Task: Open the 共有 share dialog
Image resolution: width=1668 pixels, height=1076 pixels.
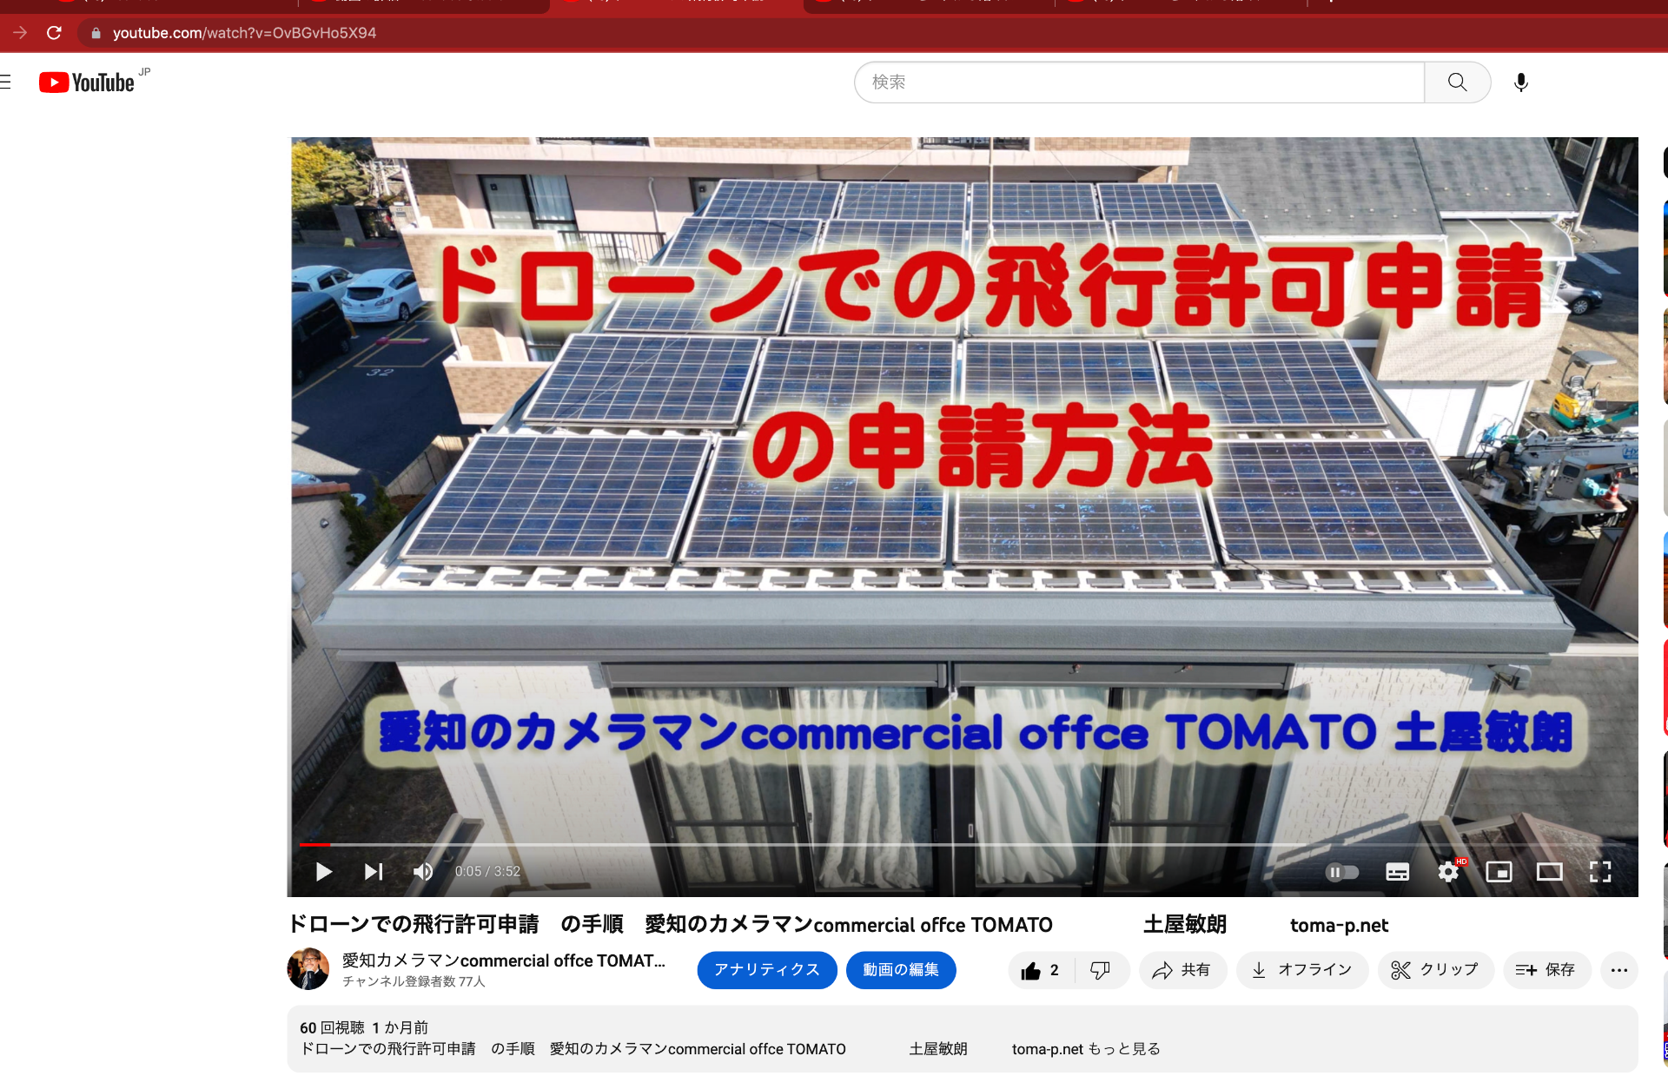Action: pyautogui.click(x=1181, y=970)
